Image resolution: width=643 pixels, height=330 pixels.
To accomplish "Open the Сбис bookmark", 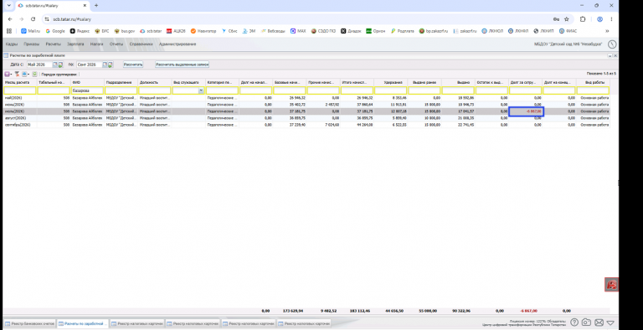I will click(229, 31).
